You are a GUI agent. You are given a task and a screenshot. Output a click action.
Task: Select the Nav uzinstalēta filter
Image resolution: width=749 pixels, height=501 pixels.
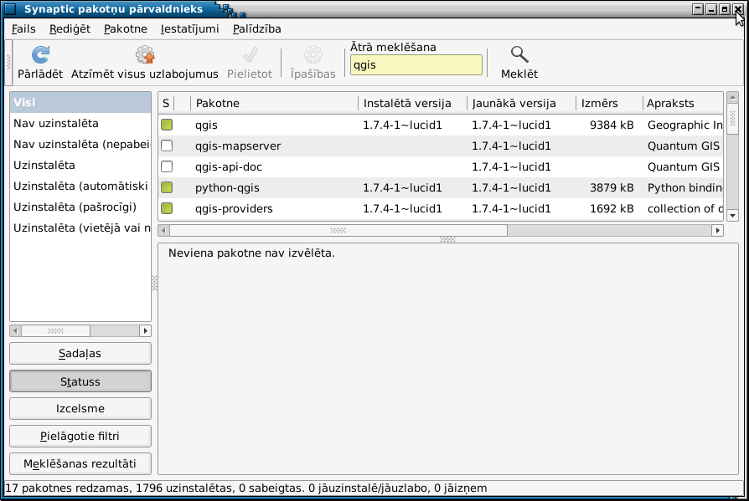[80, 124]
